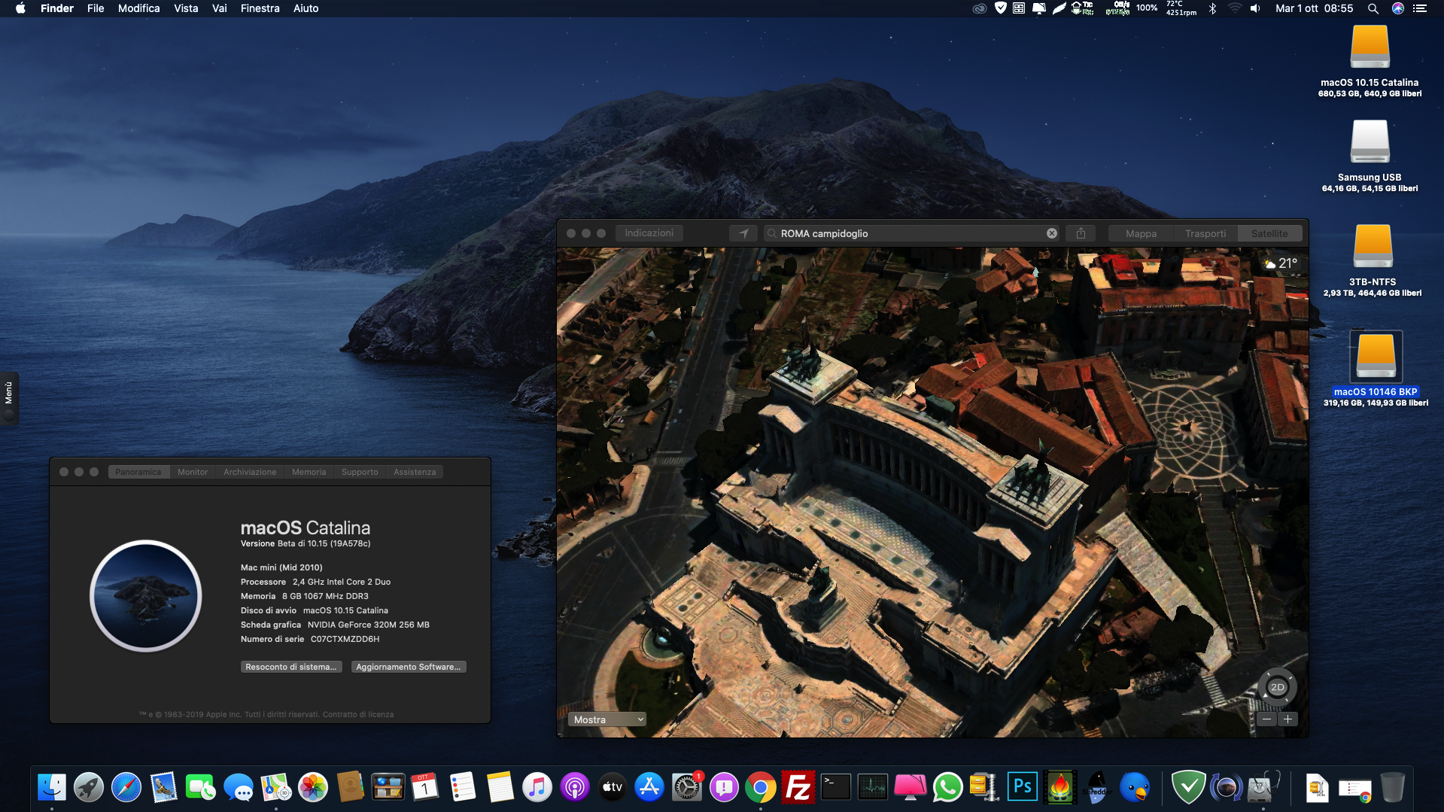Open Photos from the Dock
The width and height of the screenshot is (1444, 812).
click(313, 787)
